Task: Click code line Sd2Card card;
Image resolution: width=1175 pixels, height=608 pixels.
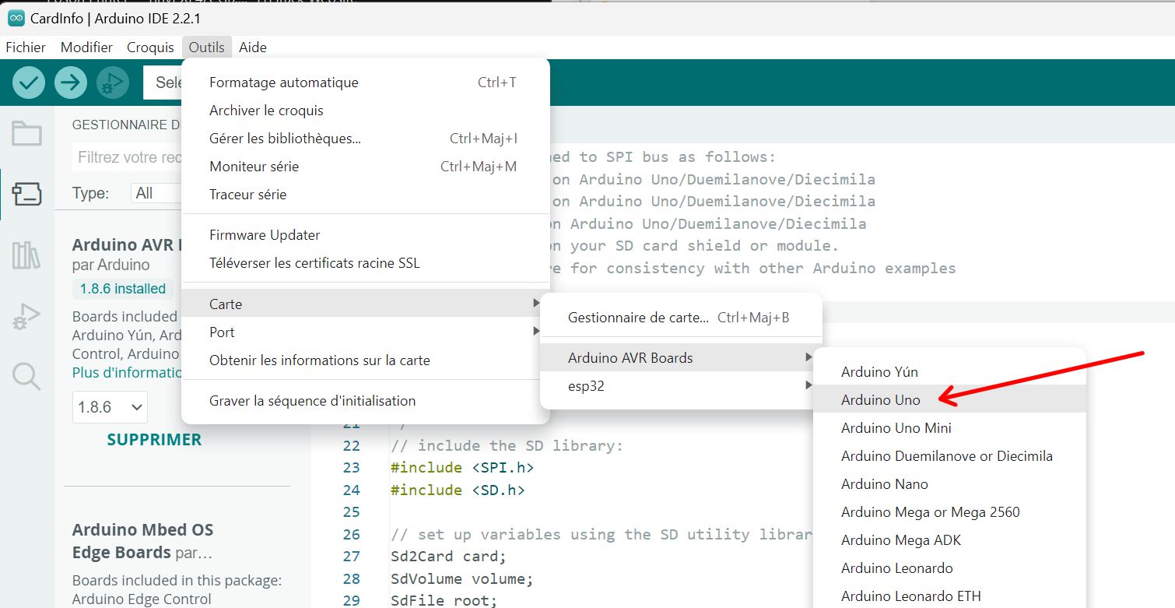Action: point(448,557)
